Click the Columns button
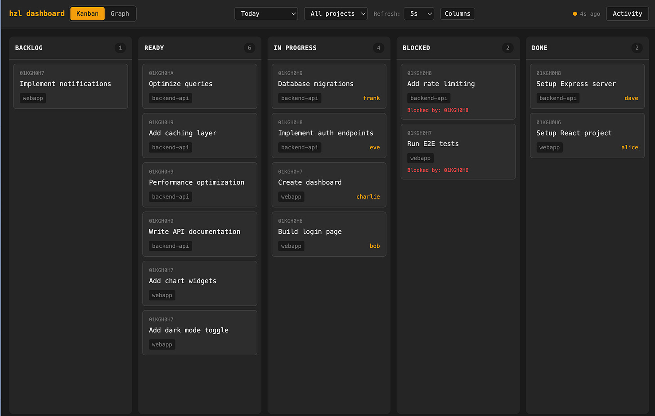The image size is (655, 416). click(458, 13)
